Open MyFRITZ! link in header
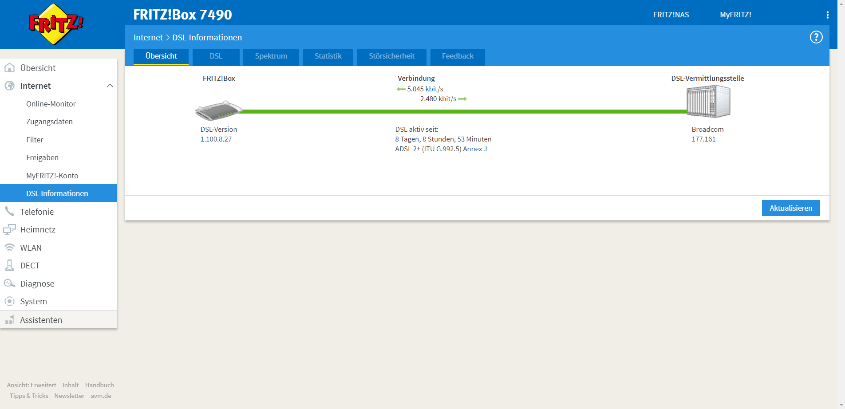 point(735,15)
